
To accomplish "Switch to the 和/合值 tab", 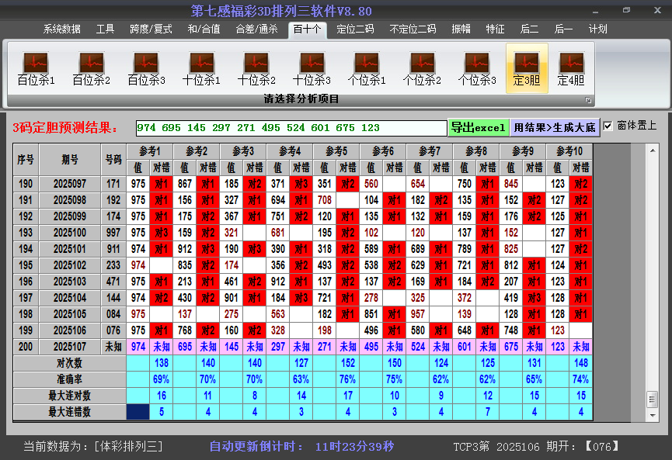I will [204, 29].
